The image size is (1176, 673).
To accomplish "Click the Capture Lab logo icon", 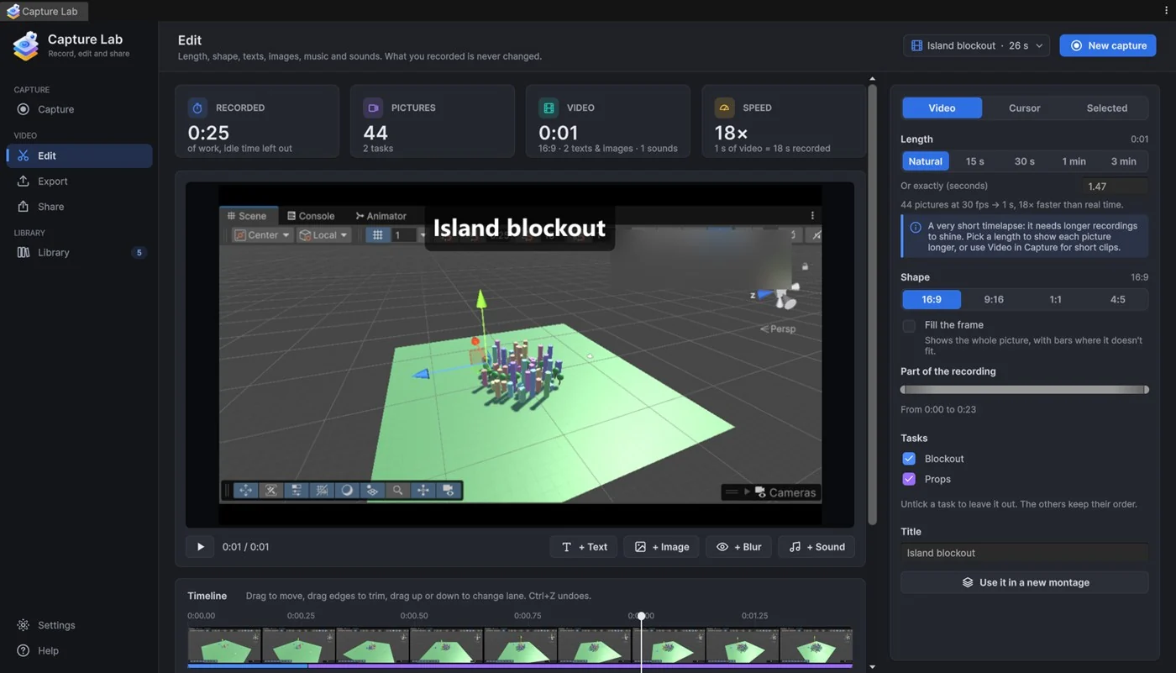I will (x=26, y=46).
